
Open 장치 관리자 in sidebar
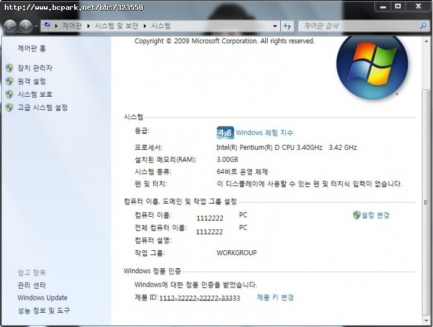(35, 68)
